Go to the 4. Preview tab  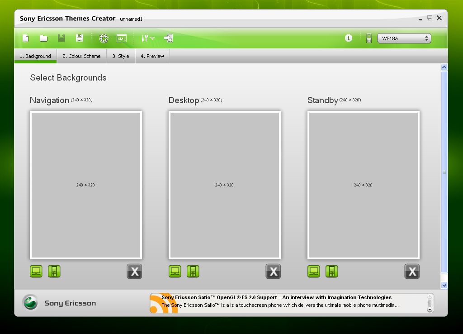coord(152,56)
